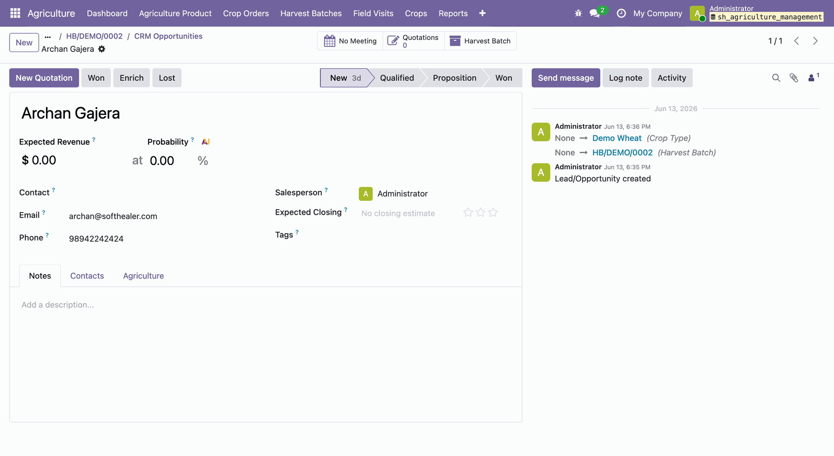Open the My Company switcher
The width and height of the screenshot is (834, 456).
click(658, 13)
